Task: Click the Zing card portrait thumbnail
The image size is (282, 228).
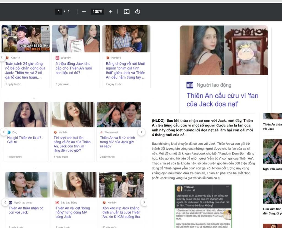Action: pos(26,115)
